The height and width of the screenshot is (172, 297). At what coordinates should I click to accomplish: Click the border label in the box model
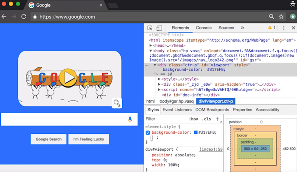coord(242,135)
